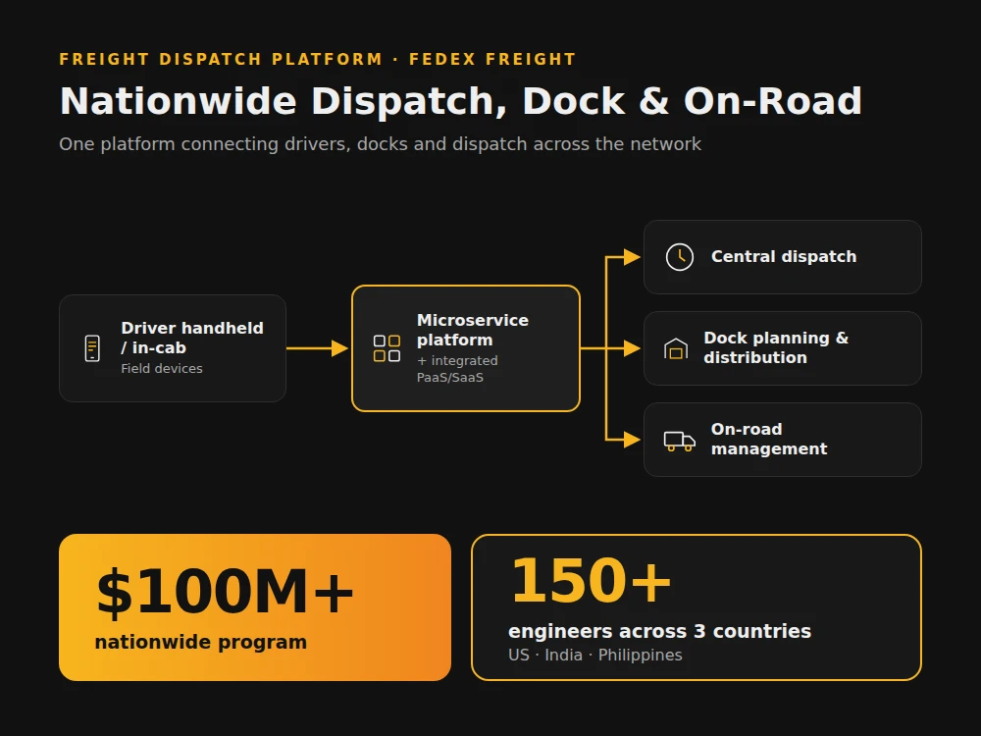Select the Driver handheld / in-cab card
Image resolution: width=981 pixels, height=736 pixels.
tap(173, 348)
